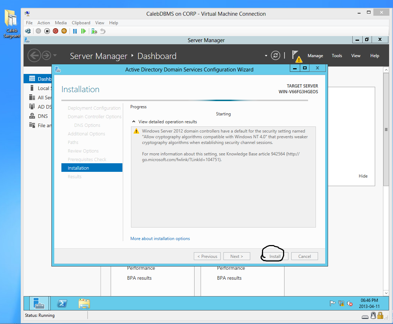Click Server Manager back arrow
393x324 pixels.
tap(34, 55)
